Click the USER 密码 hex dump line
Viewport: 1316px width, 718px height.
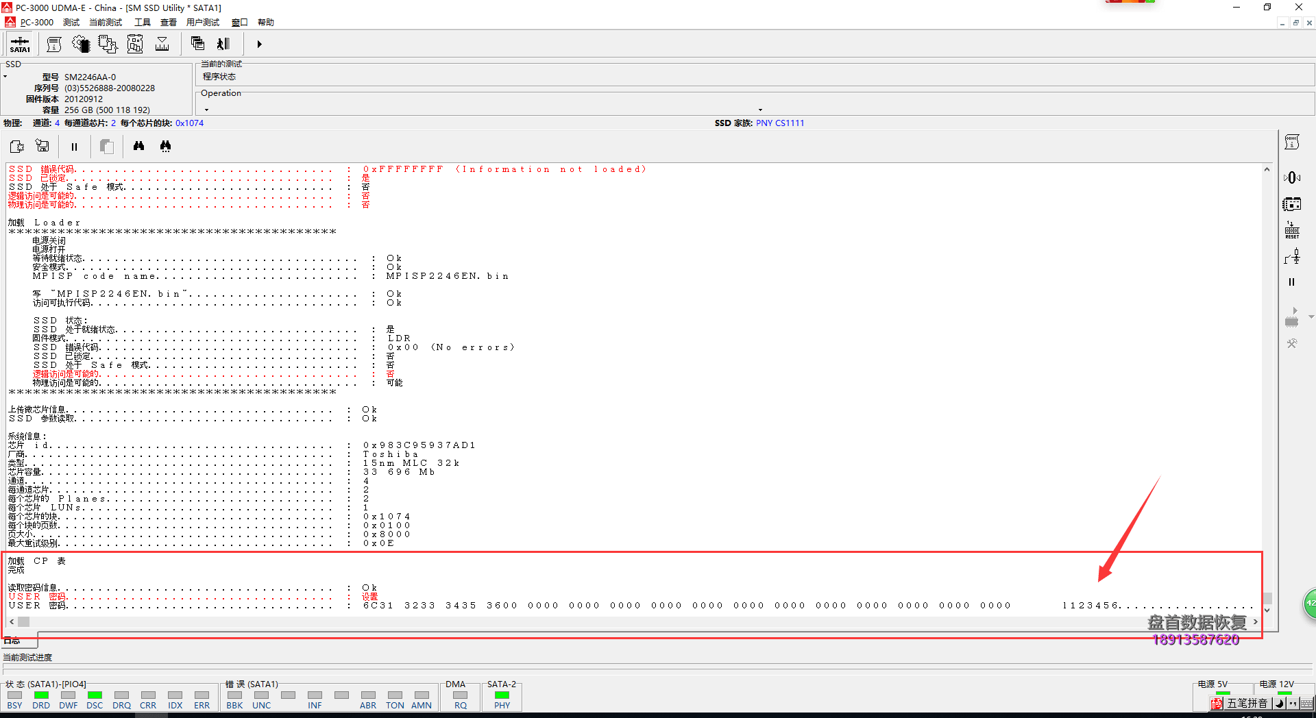(631, 606)
